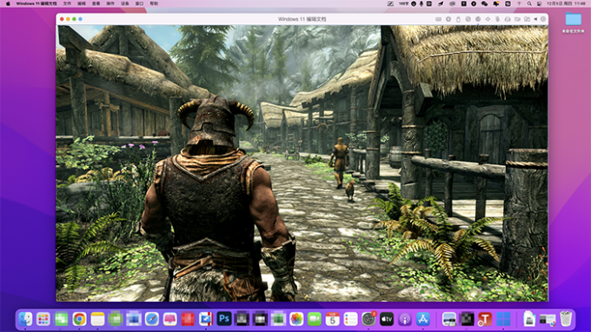Screen dimensions: 591x332
Task: Open Notes from the Dock
Action: click(x=97, y=319)
